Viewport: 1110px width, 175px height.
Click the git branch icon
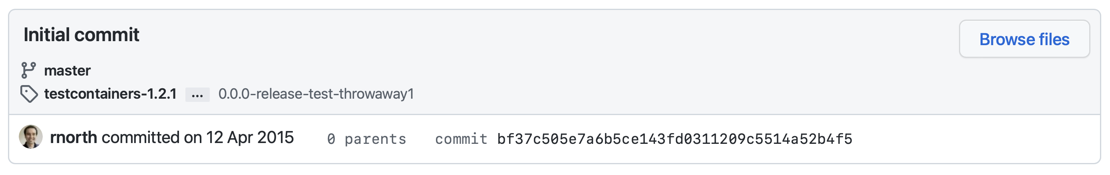28,70
